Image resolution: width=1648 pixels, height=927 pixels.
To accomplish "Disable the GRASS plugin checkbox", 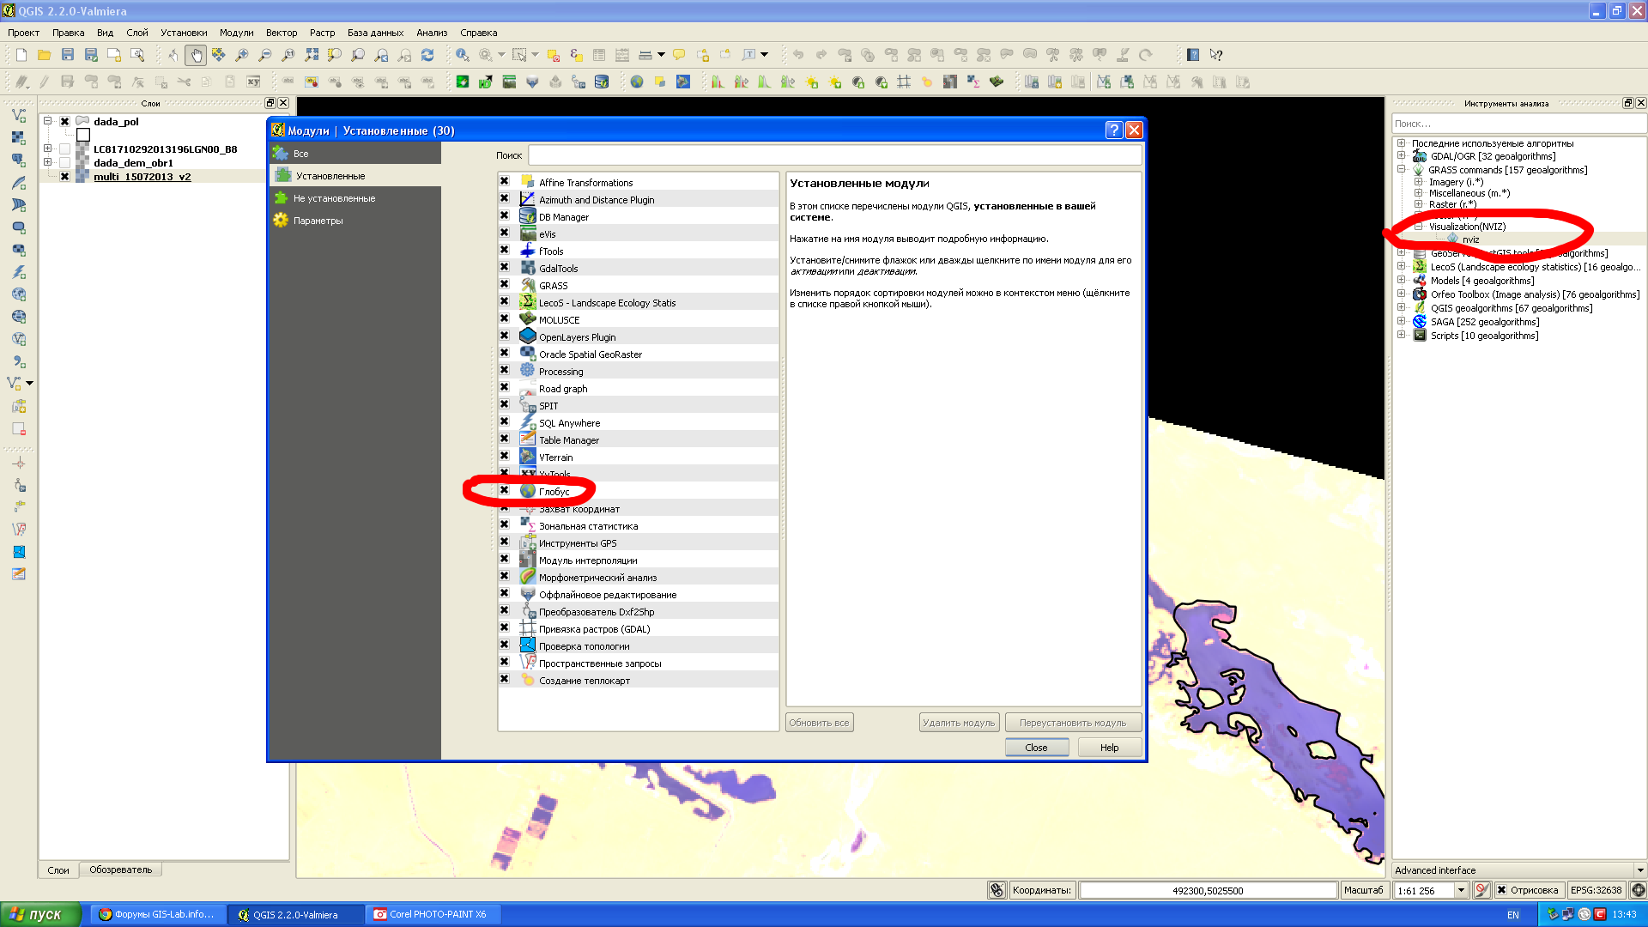I will pyautogui.click(x=505, y=284).
